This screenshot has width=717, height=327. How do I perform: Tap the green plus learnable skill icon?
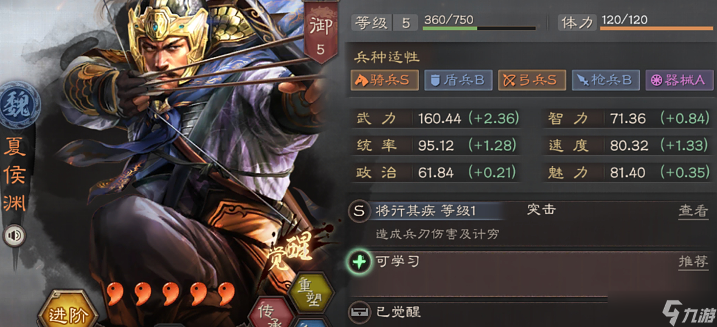(x=359, y=263)
